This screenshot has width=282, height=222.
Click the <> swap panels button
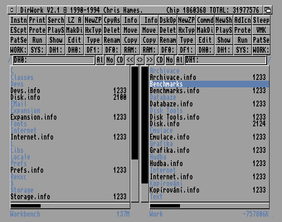[x=140, y=60]
